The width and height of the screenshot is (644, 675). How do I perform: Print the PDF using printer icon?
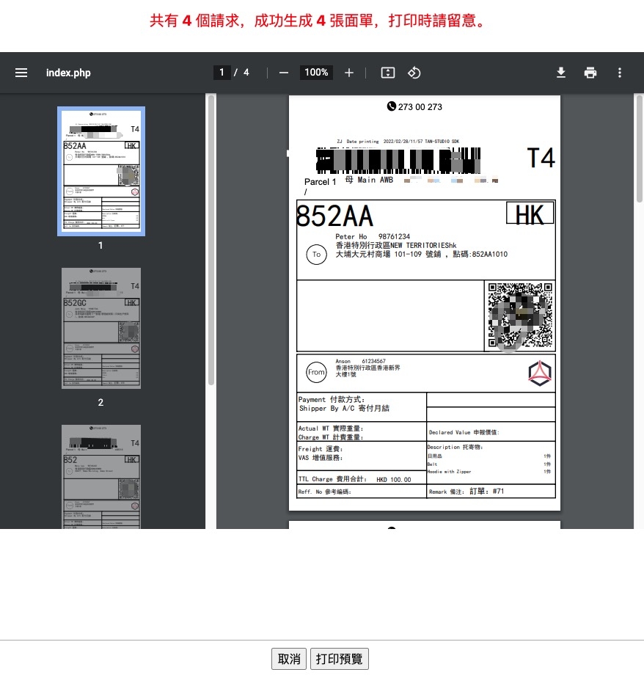[x=590, y=73]
